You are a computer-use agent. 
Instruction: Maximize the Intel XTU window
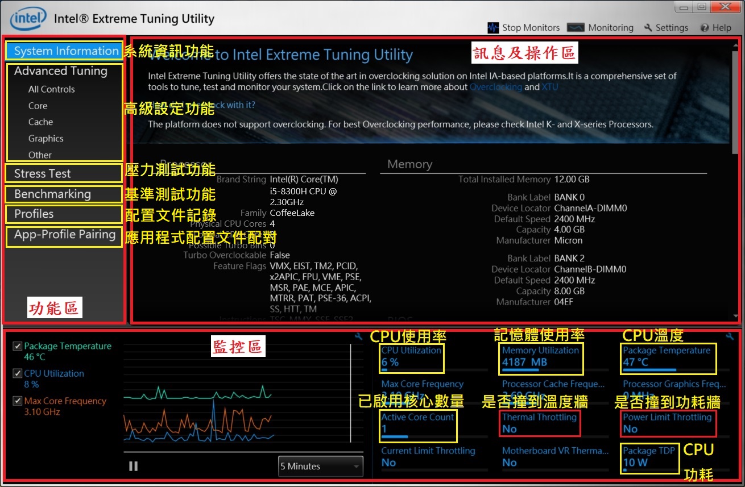(x=702, y=7)
